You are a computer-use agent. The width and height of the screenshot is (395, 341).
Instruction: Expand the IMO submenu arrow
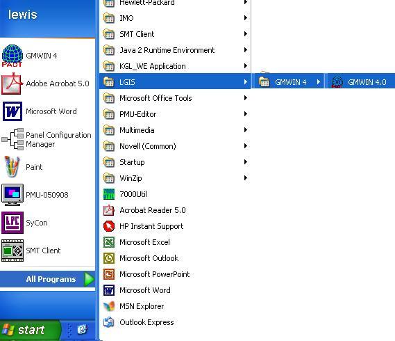click(x=246, y=18)
